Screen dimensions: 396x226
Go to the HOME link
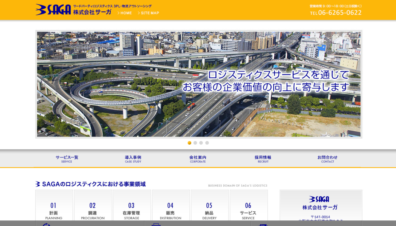[125, 13]
